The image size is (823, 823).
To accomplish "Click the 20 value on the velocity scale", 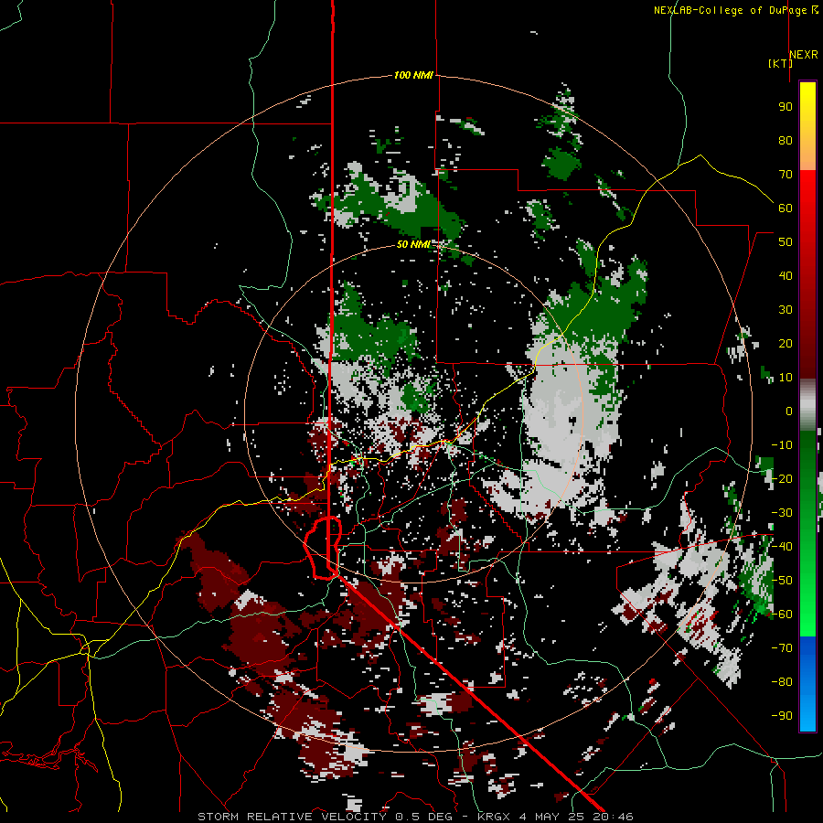I will pos(786,344).
